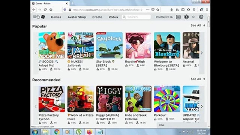The width and height of the screenshot is (240, 135).
Task: Show next Recommended games with right arrow
Action: pyautogui.click(x=202, y=106)
